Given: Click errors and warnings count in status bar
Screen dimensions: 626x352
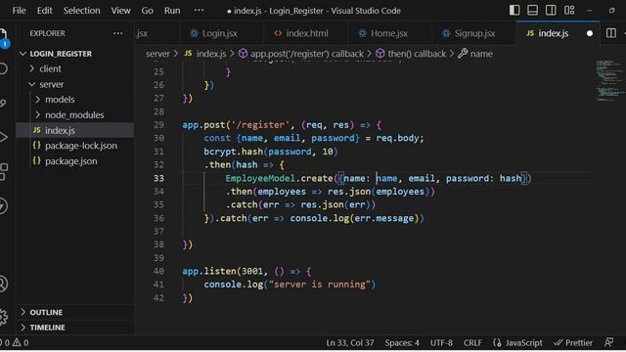Looking at the screenshot, I should pyautogui.click(x=16, y=343).
